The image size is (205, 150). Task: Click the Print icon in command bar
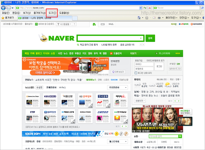tap(159, 18)
